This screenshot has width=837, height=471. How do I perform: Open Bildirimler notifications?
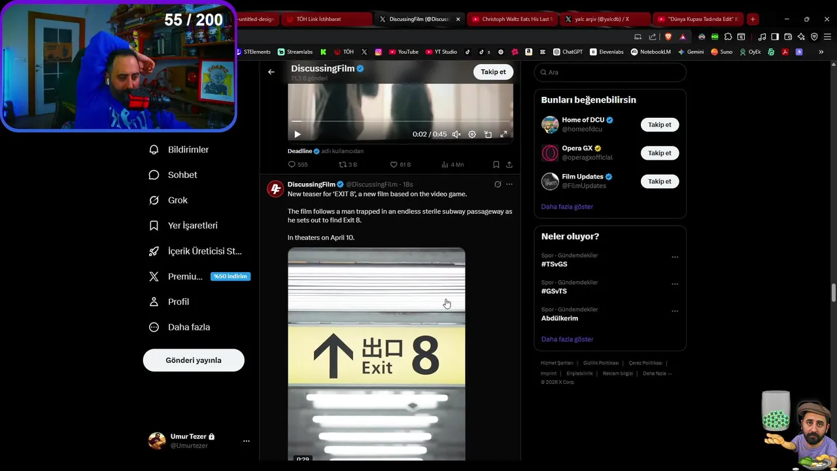tap(179, 150)
